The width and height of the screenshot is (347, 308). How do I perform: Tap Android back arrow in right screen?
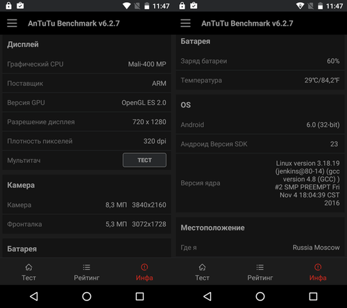(x=208, y=296)
